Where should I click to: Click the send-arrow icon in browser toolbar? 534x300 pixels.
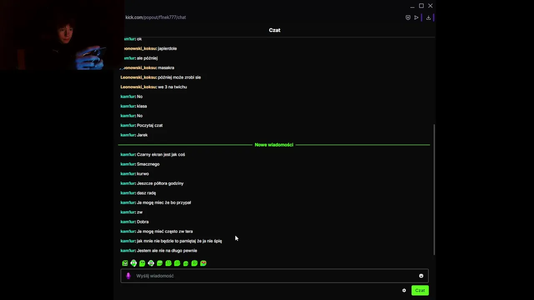coord(416,17)
